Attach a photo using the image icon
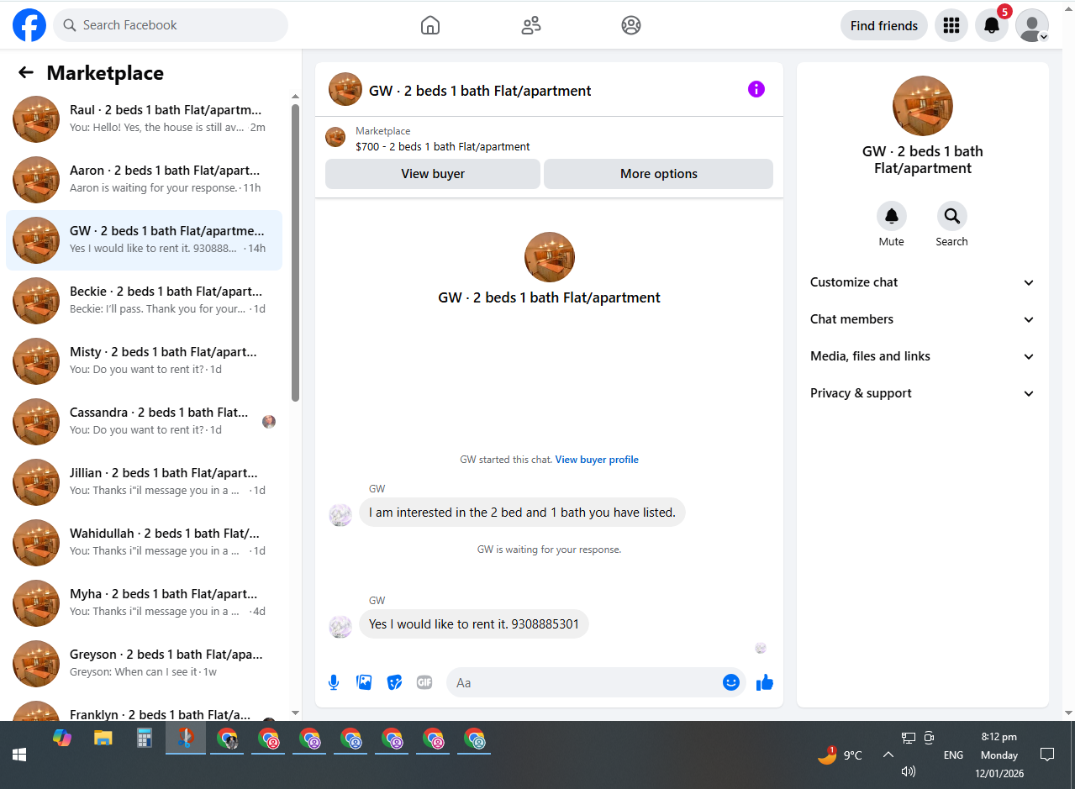1075x789 pixels. point(364,682)
